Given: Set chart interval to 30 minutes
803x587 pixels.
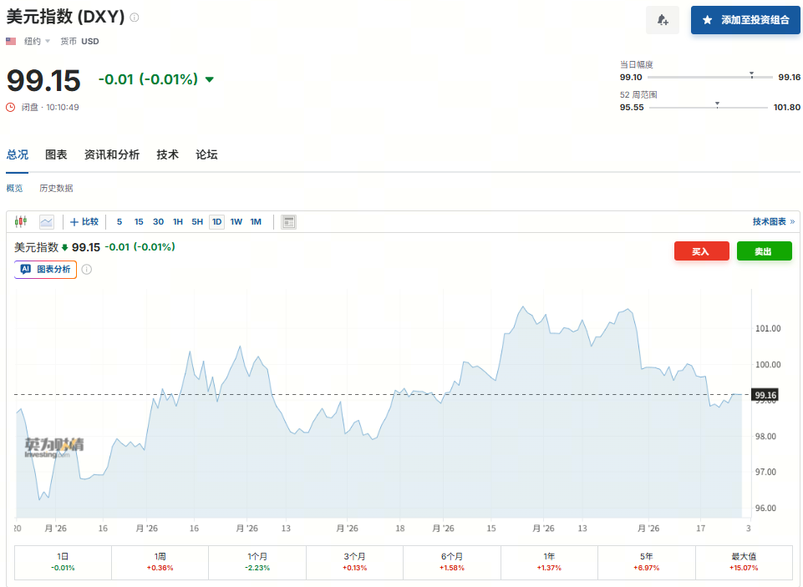Looking at the screenshot, I should [x=158, y=221].
